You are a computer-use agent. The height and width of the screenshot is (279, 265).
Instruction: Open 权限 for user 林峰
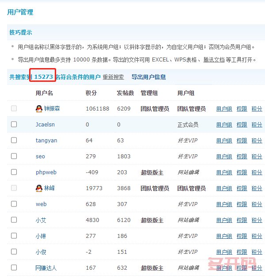point(242,188)
